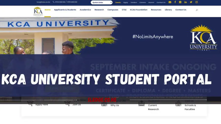Click phone number 0710 888 022
Image resolution: width=221 pixels, height=124 pixels.
[72, 2]
